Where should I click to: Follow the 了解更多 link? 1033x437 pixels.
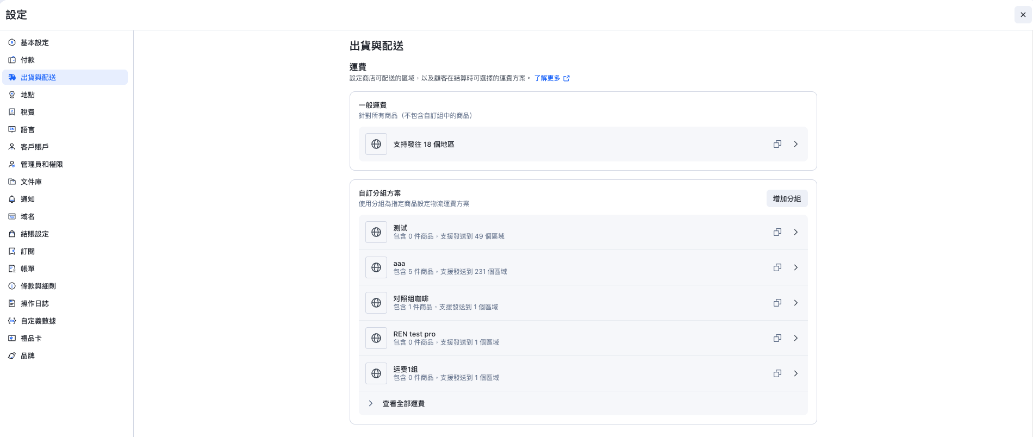(552, 78)
